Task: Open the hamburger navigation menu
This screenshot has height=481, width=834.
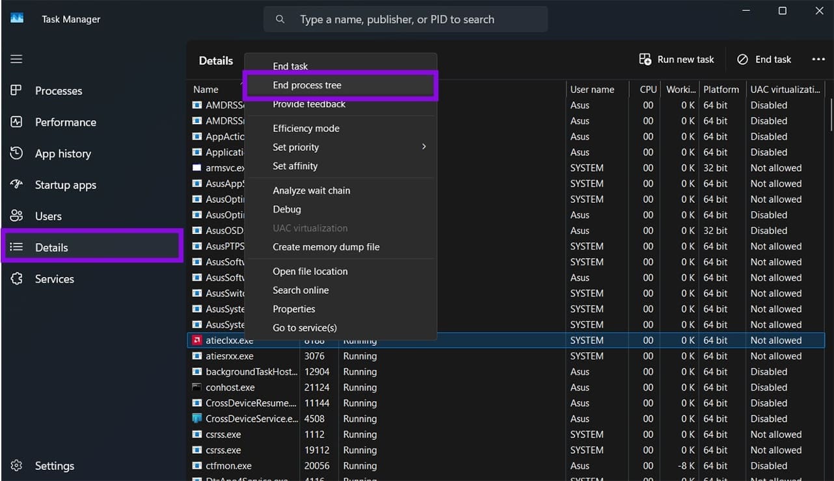Action: (16, 59)
